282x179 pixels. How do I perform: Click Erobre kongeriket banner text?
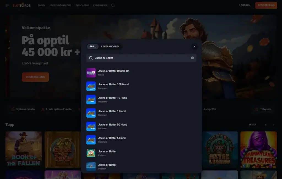[35, 63]
